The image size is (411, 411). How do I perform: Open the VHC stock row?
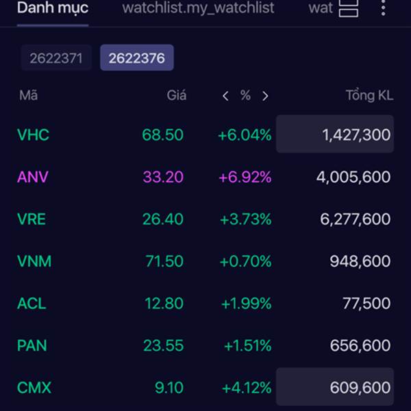(x=206, y=134)
